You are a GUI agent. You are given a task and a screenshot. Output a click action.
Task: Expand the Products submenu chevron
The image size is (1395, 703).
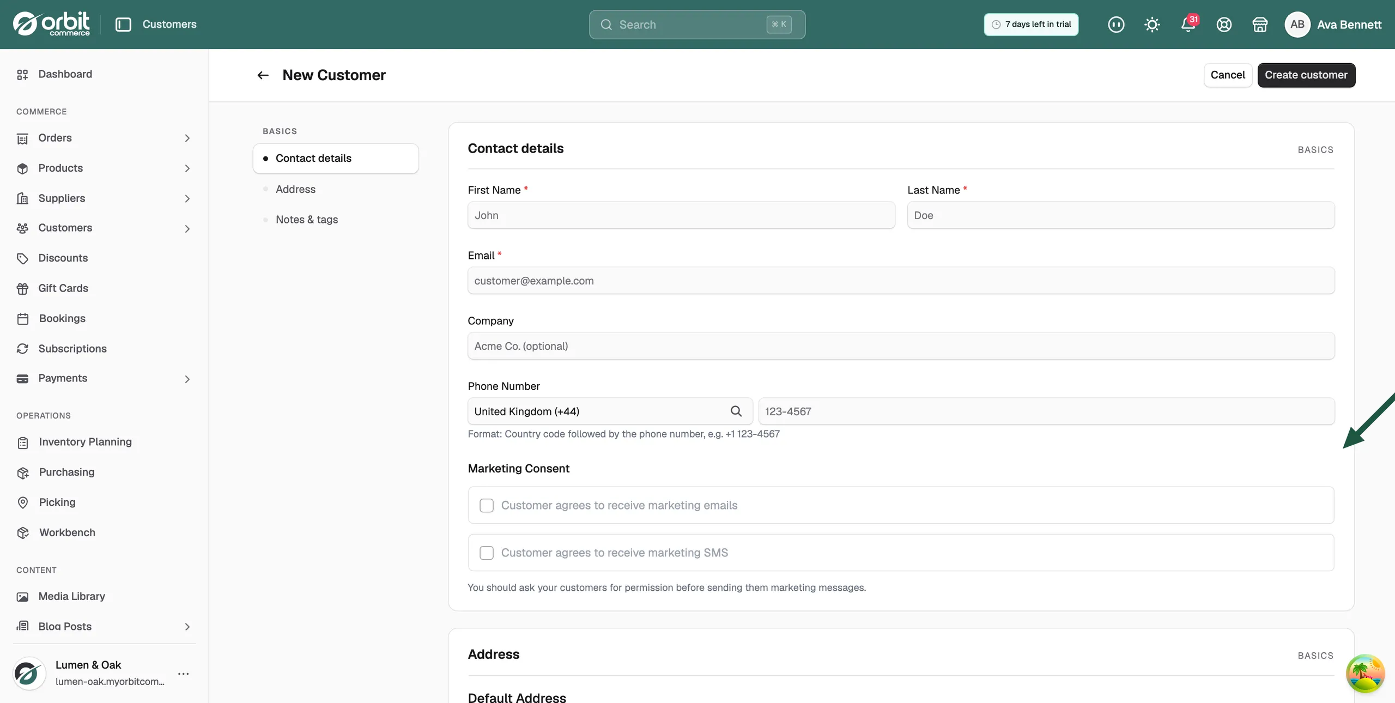point(187,168)
